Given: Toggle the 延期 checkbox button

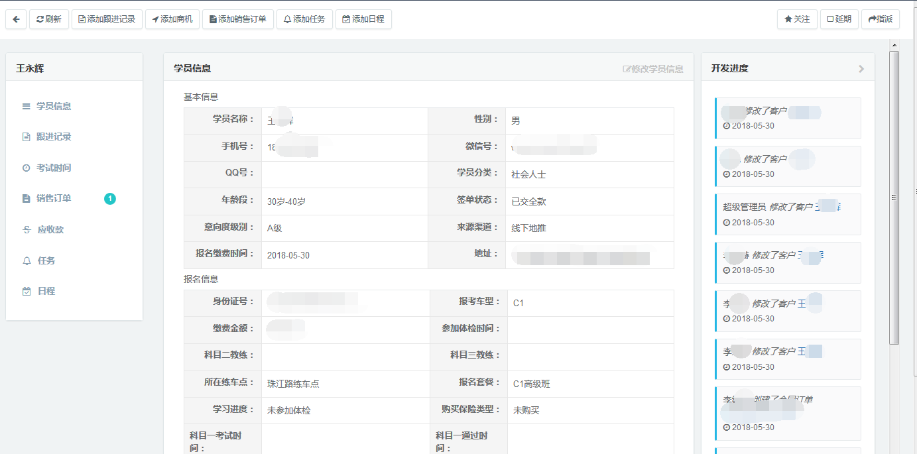Looking at the screenshot, I should 839,19.
